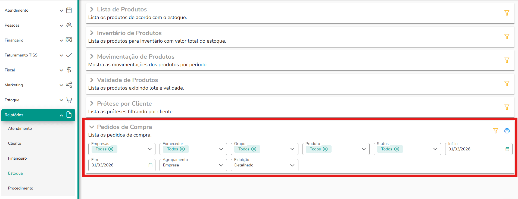Open Procedimento reports in the sidebar
518x199 pixels.
point(21,188)
